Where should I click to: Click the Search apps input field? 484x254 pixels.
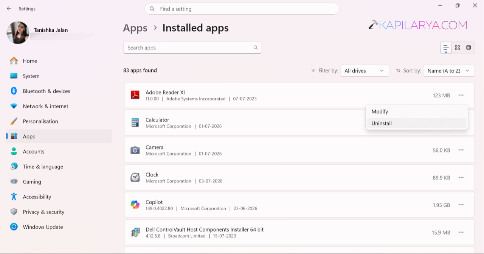click(x=192, y=48)
